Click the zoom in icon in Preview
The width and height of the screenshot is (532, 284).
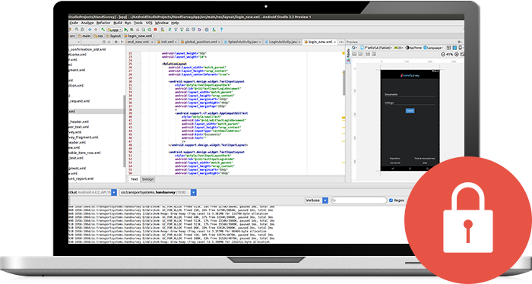coord(457,54)
